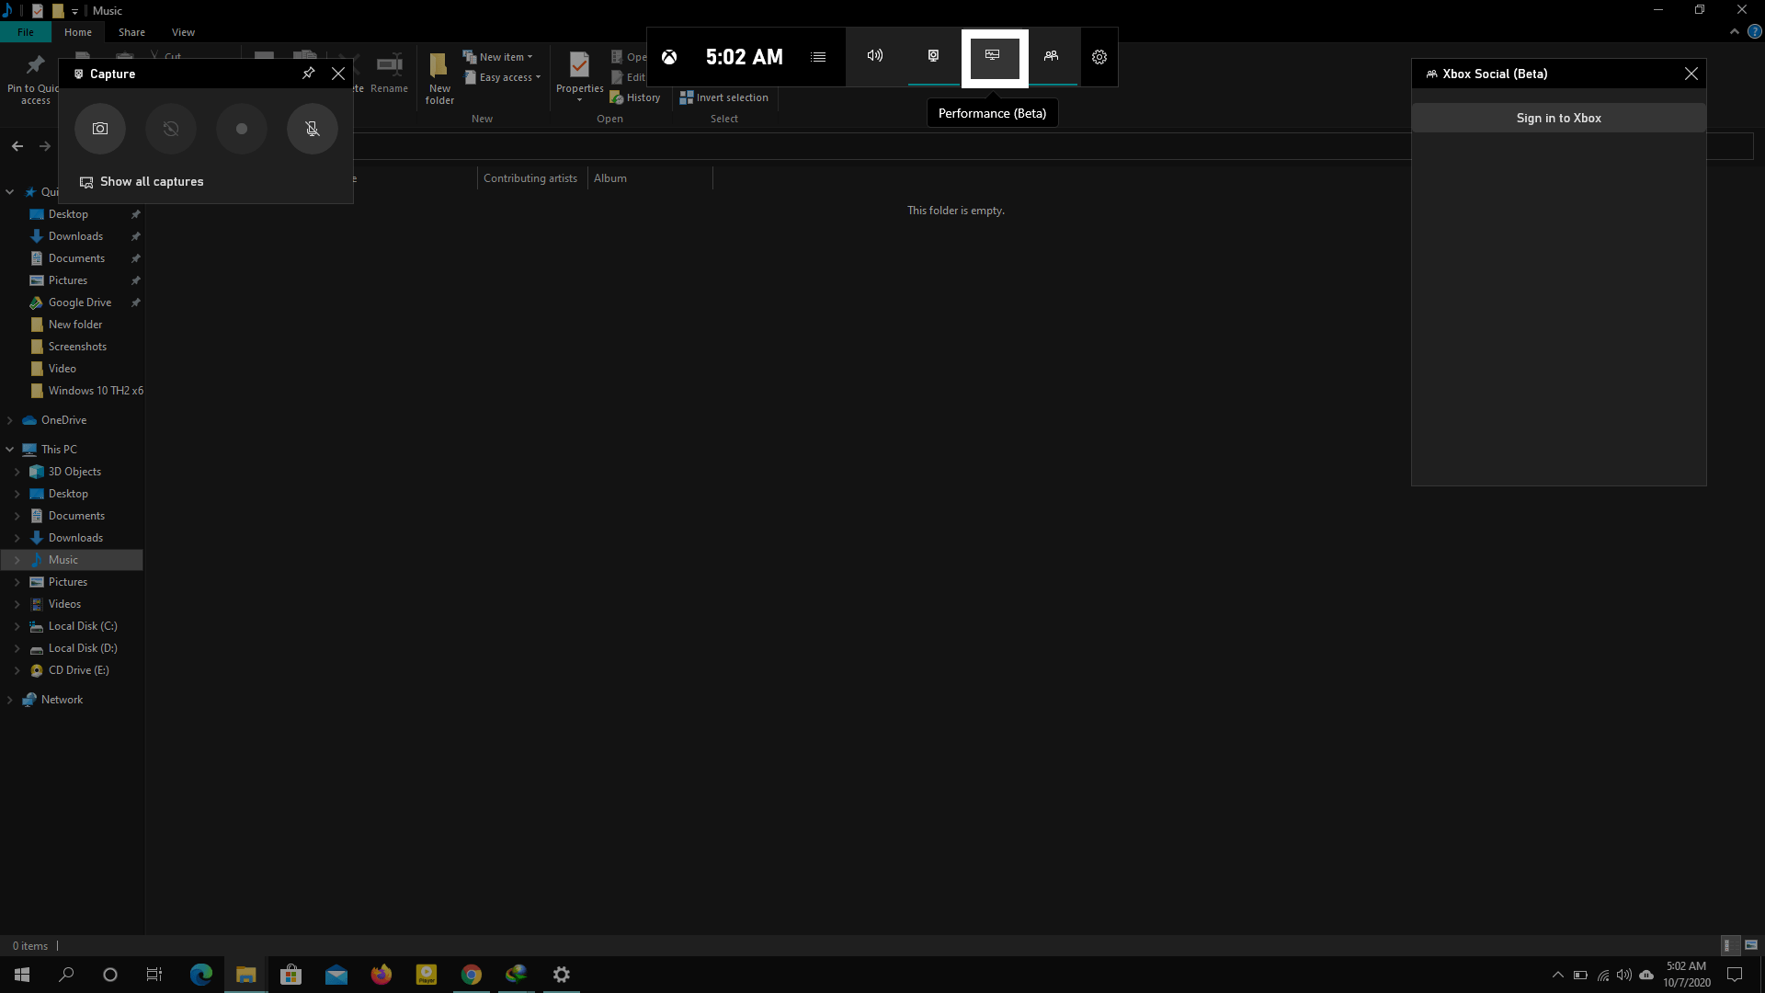This screenshot has height=993, width=1765.
Task: Open the Share ribbon tab
Action: 131,31
